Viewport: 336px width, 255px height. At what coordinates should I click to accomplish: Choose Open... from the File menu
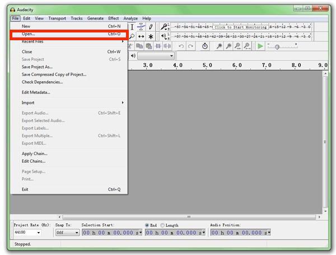pyautogui.click(x=69, y=34)
